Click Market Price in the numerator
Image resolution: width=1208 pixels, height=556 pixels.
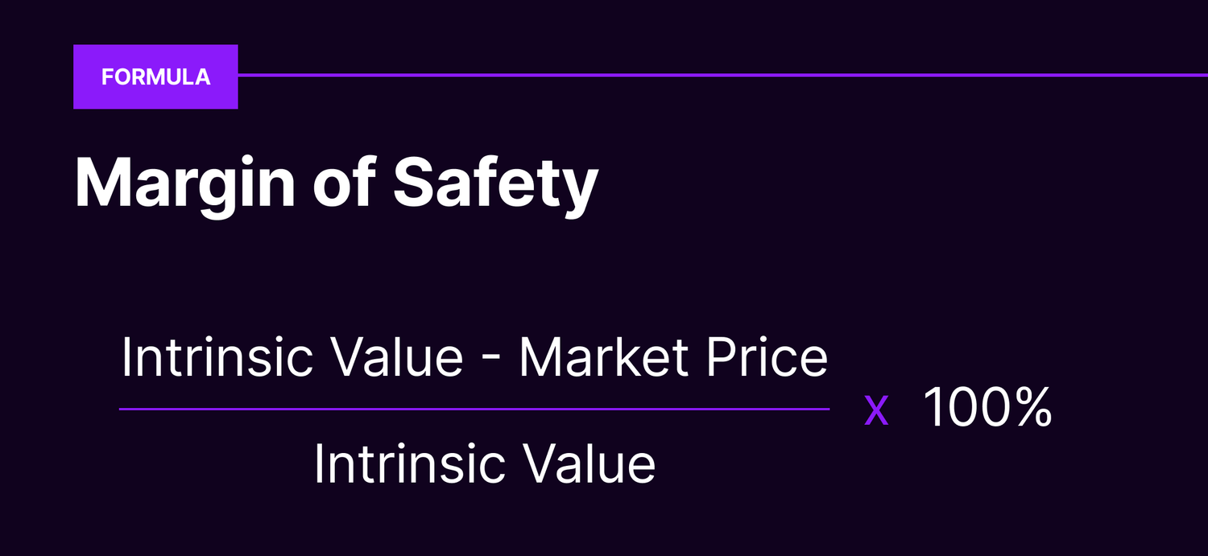click(x=673, y=358)
